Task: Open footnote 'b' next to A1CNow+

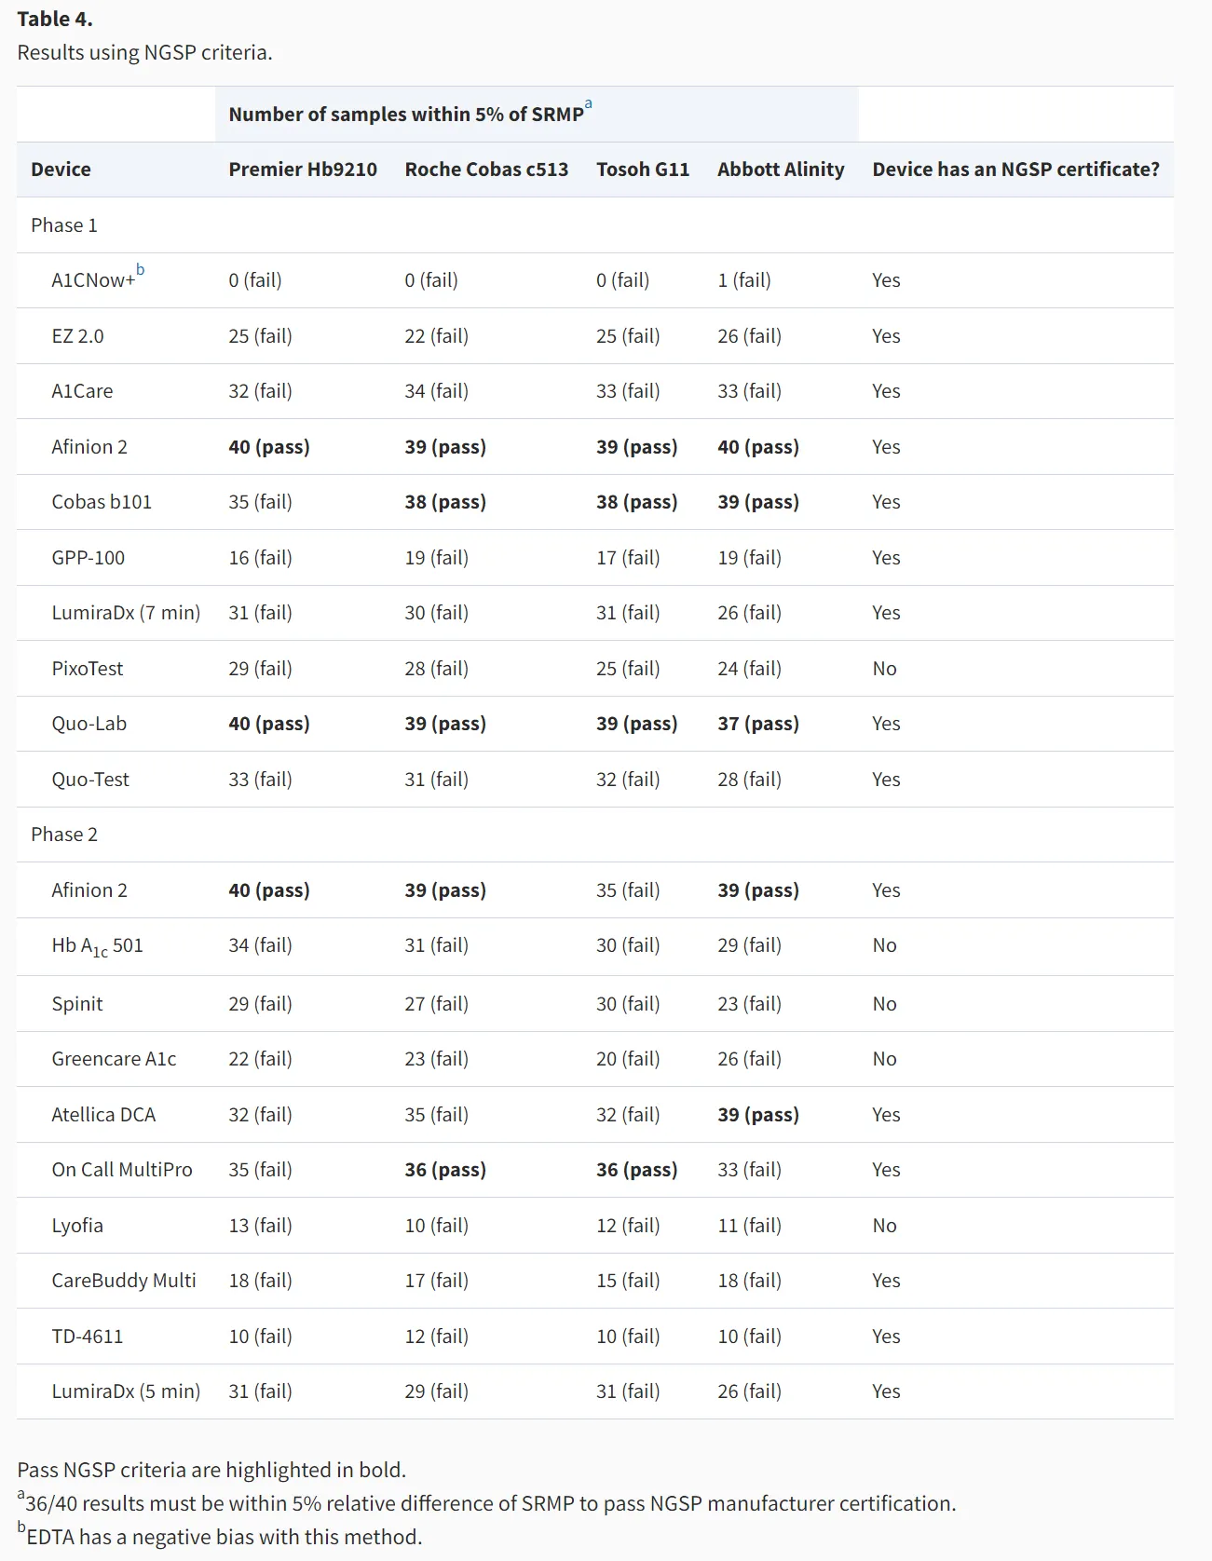Action: 140,270
